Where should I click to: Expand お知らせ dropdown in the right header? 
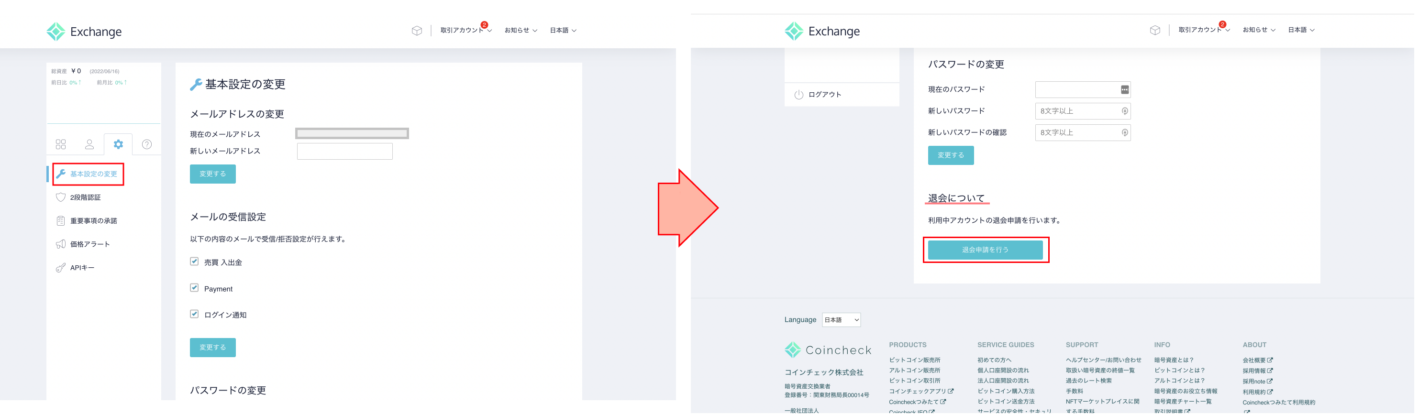tap(1258, 30)
